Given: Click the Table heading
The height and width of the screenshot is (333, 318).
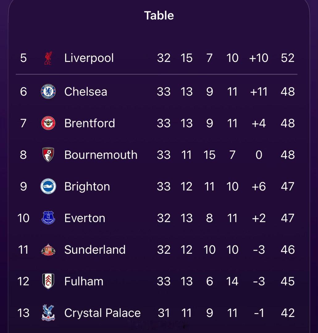Looking at the screenshot, I should pyautogui.click(x=159, y=15).
